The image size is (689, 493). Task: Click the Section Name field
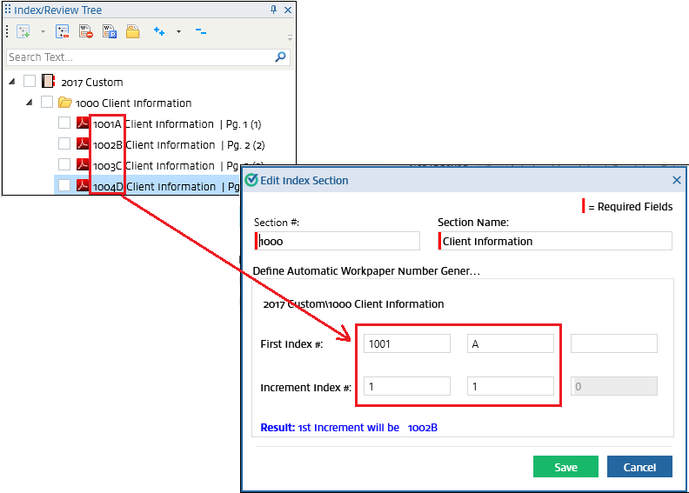[x=555, y=241]
